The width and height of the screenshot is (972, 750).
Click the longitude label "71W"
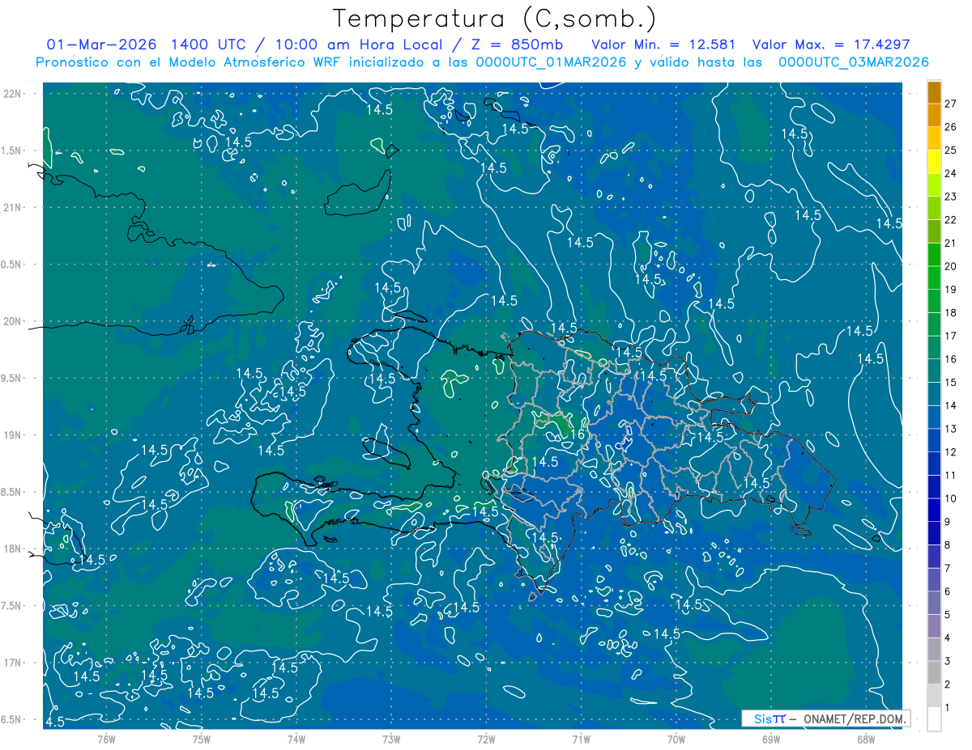coord(581,739)
